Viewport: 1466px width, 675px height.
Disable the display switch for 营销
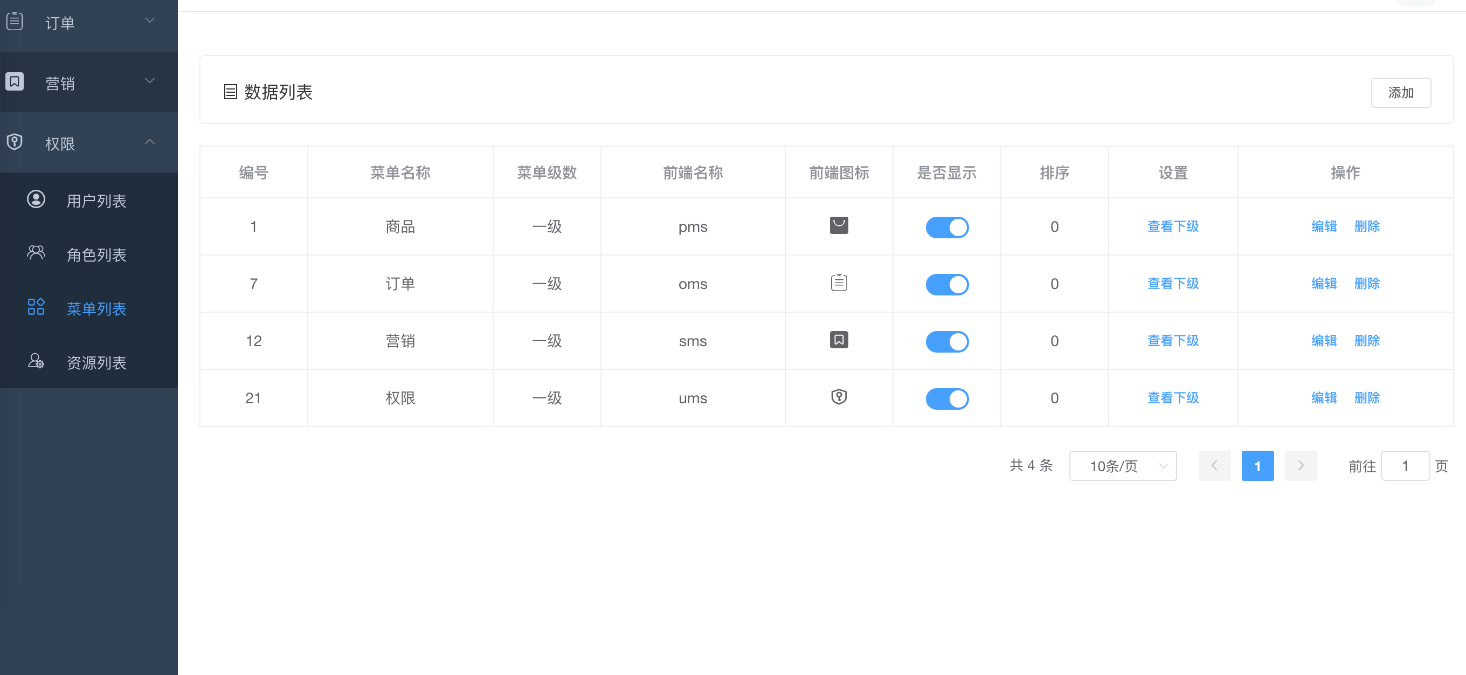pos(947,342)
